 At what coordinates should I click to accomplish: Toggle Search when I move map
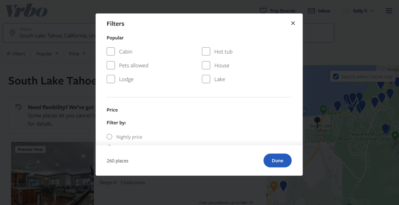point(336,77)
